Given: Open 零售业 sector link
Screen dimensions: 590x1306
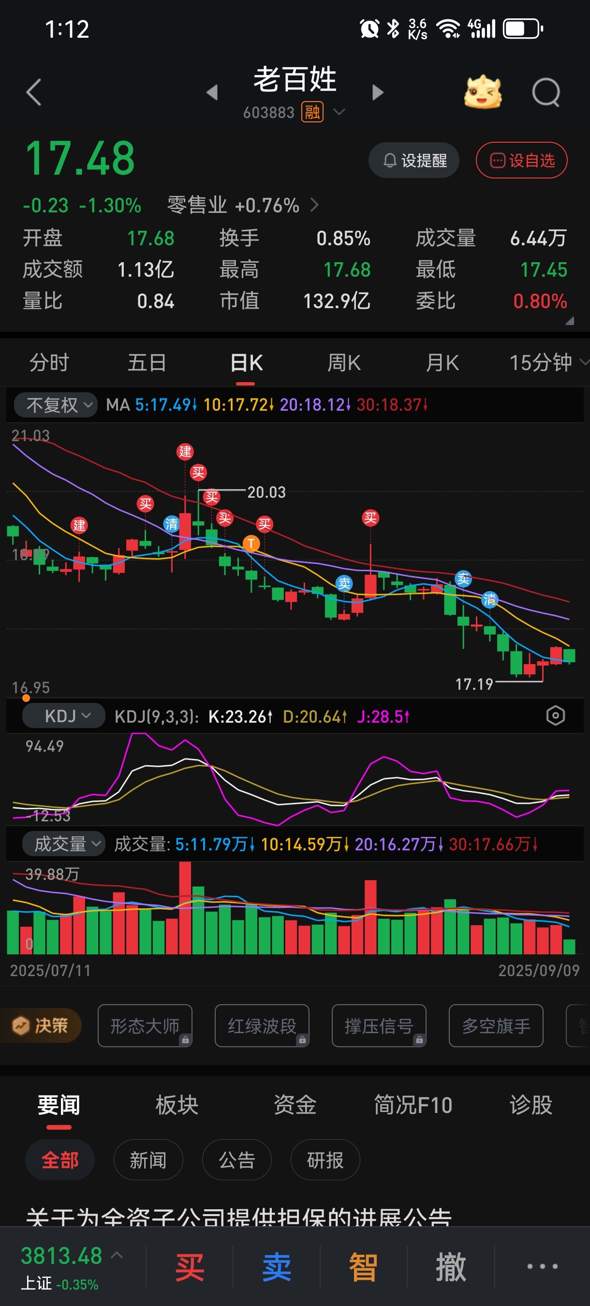Looking at the screenshot, I should coord(243,205).
